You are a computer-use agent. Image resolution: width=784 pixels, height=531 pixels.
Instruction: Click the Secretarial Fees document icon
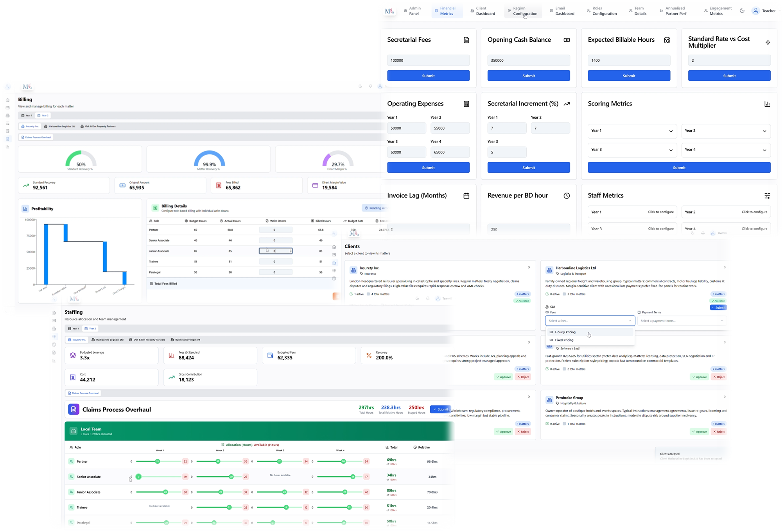[466, 40]
